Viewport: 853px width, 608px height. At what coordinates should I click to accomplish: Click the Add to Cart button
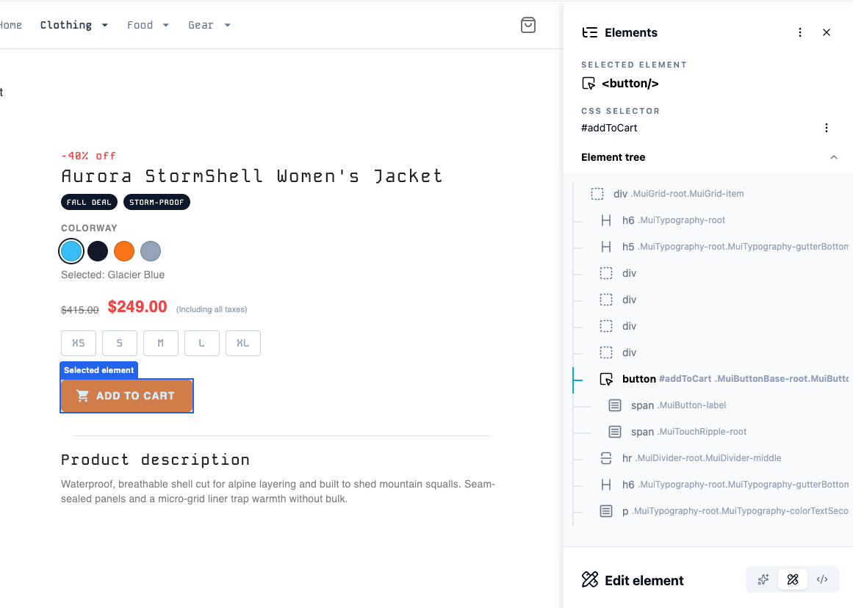127,396
